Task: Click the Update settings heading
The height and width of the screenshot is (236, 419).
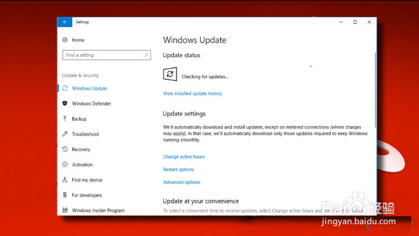Action: [x=184, y=114]
